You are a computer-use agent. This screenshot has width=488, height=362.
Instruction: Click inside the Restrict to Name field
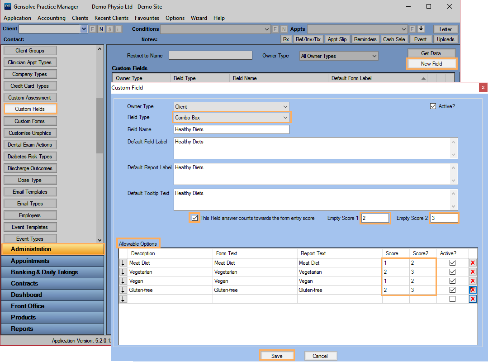210,55
